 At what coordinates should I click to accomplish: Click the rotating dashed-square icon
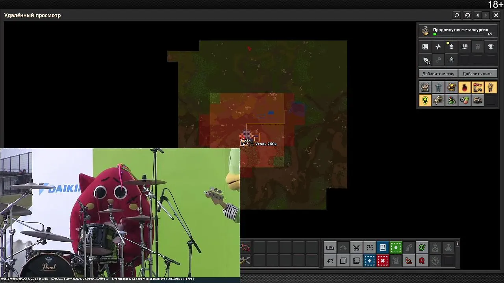(369, 248)
